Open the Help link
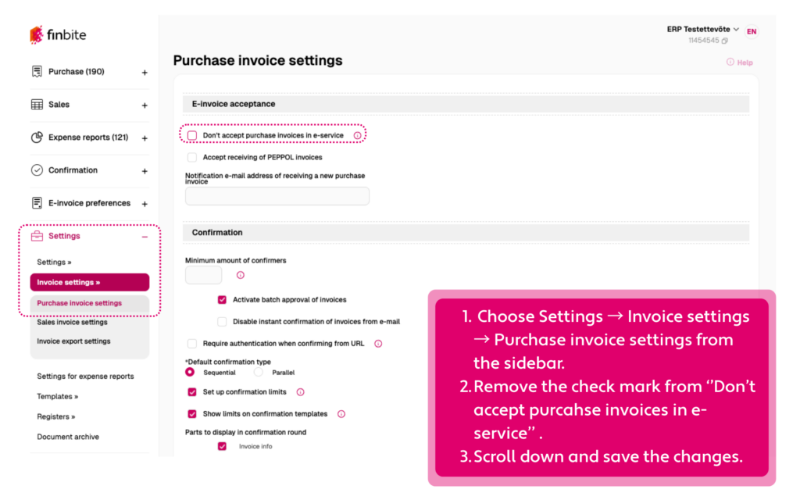The height and width of the screenshot is (500, 800). (x=740, y=62)
